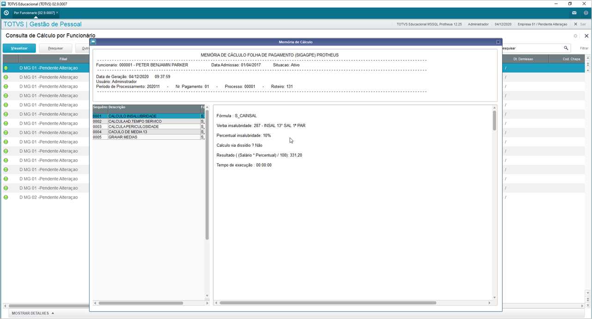Click the Pesquisar button

tap(55, 48)
